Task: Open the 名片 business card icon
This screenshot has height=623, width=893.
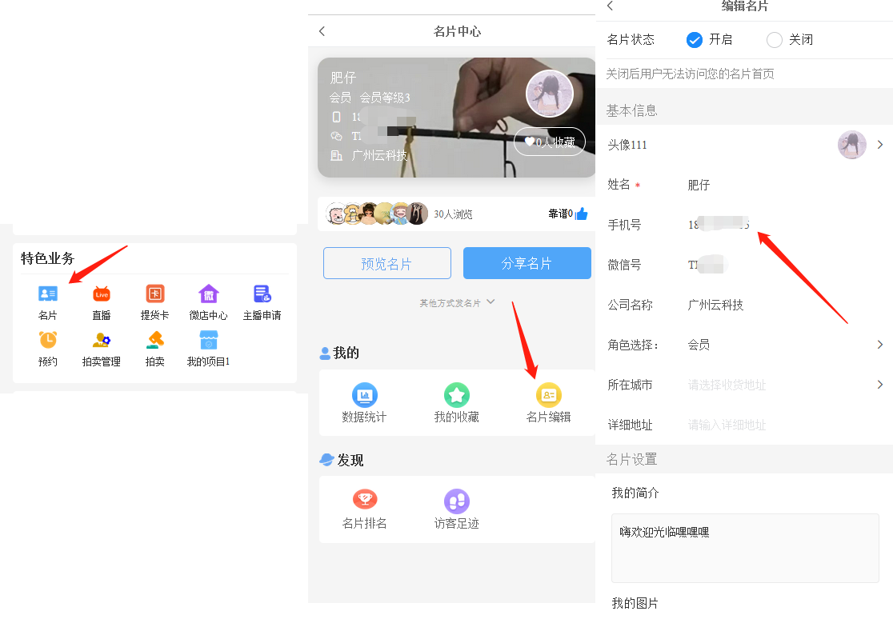Action: click(48, 294)
